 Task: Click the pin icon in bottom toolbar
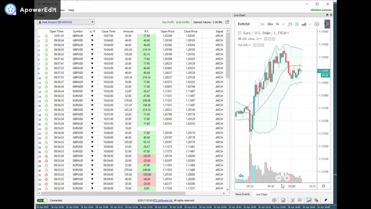click(325, 200)
